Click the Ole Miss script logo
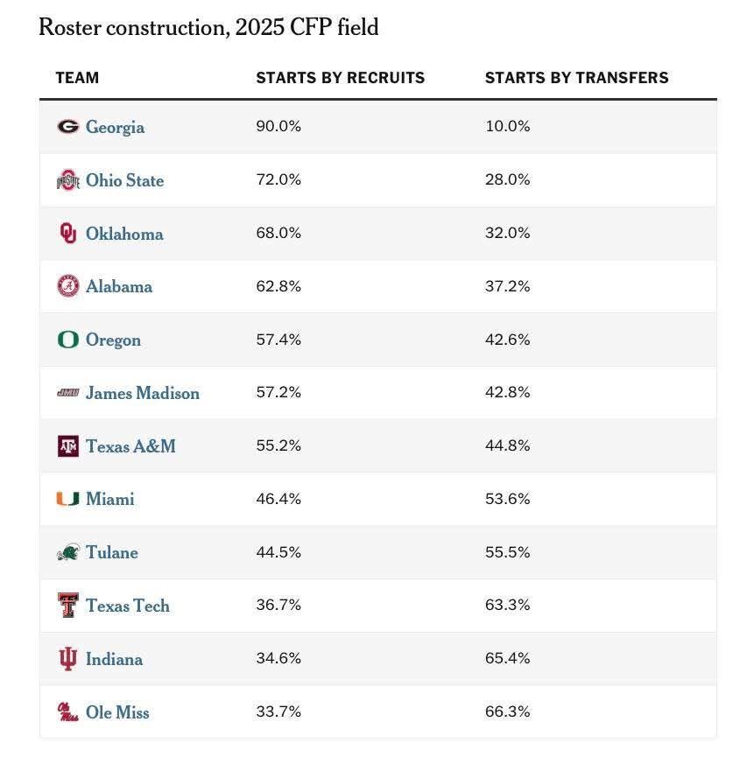Image resolution: width=754 pixels, height=757 pixels. (68, 712)
